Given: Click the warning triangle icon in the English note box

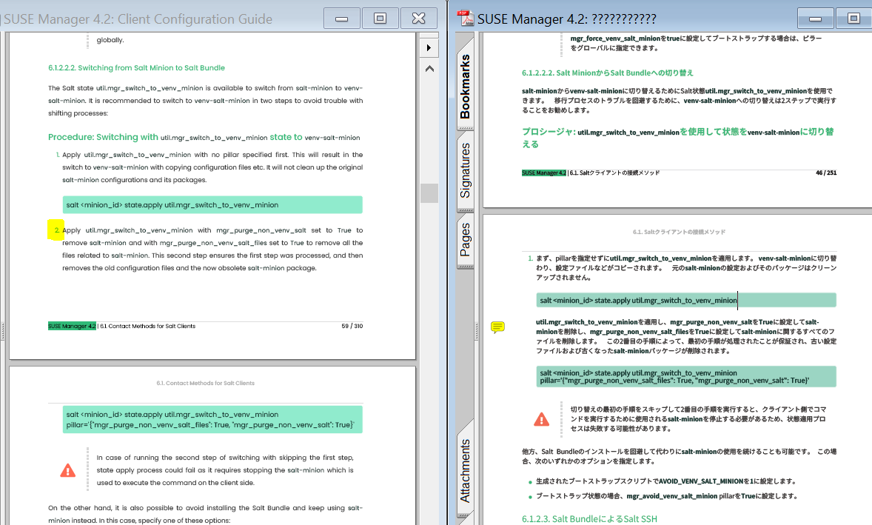Looking at the screenshot, I should coord(68,469).
